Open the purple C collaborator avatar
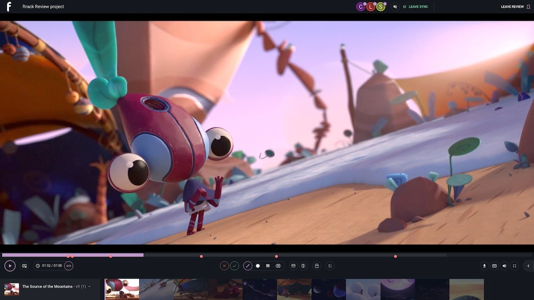Viewport: 534px width, 300px height. coord(360,7)
